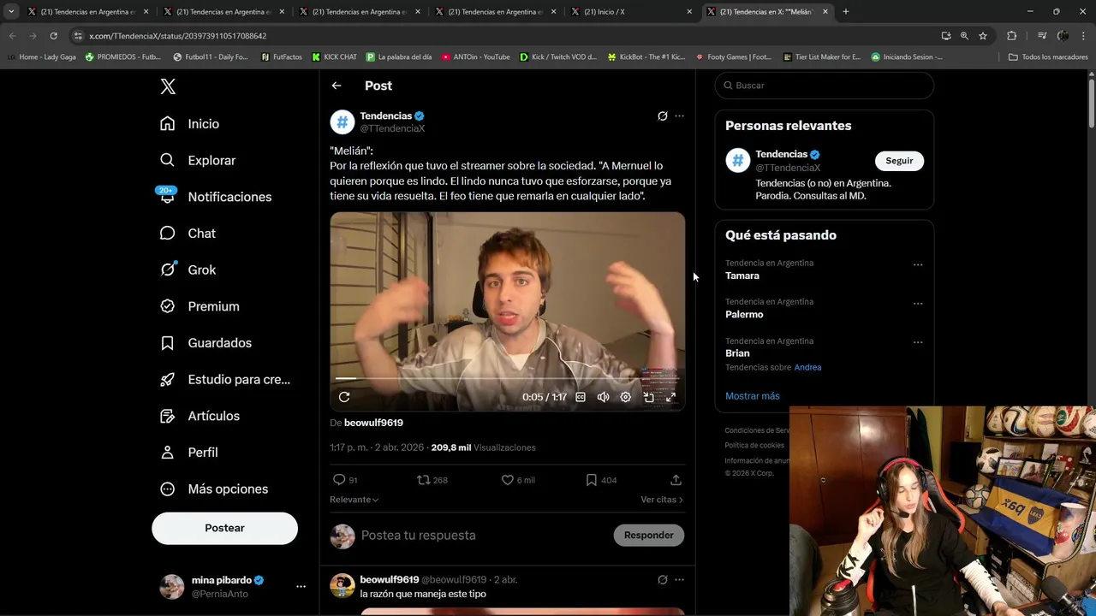The image size is (1096, 616).
Task: Open Estudio para creadores
Action: tap(224, 379)
